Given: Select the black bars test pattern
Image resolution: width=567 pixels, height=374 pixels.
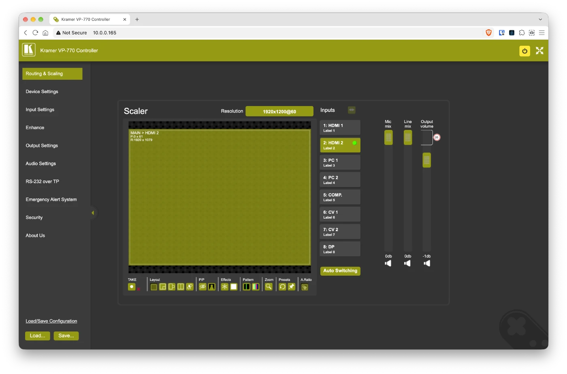Looking at the screenshot, I should point(247,287).
